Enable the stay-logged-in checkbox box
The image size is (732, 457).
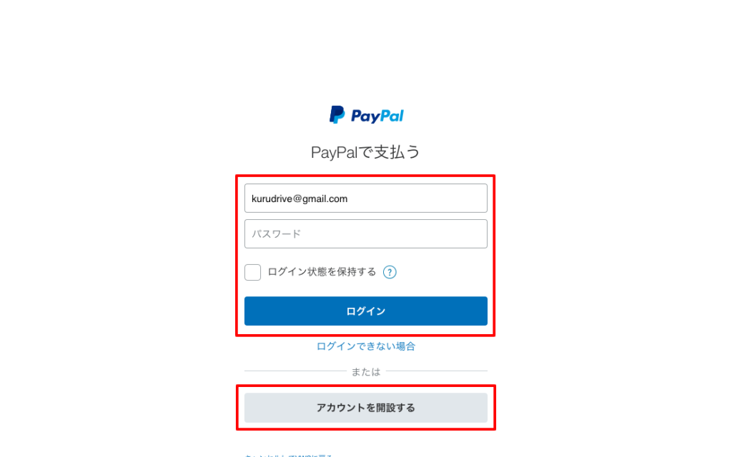252,272
